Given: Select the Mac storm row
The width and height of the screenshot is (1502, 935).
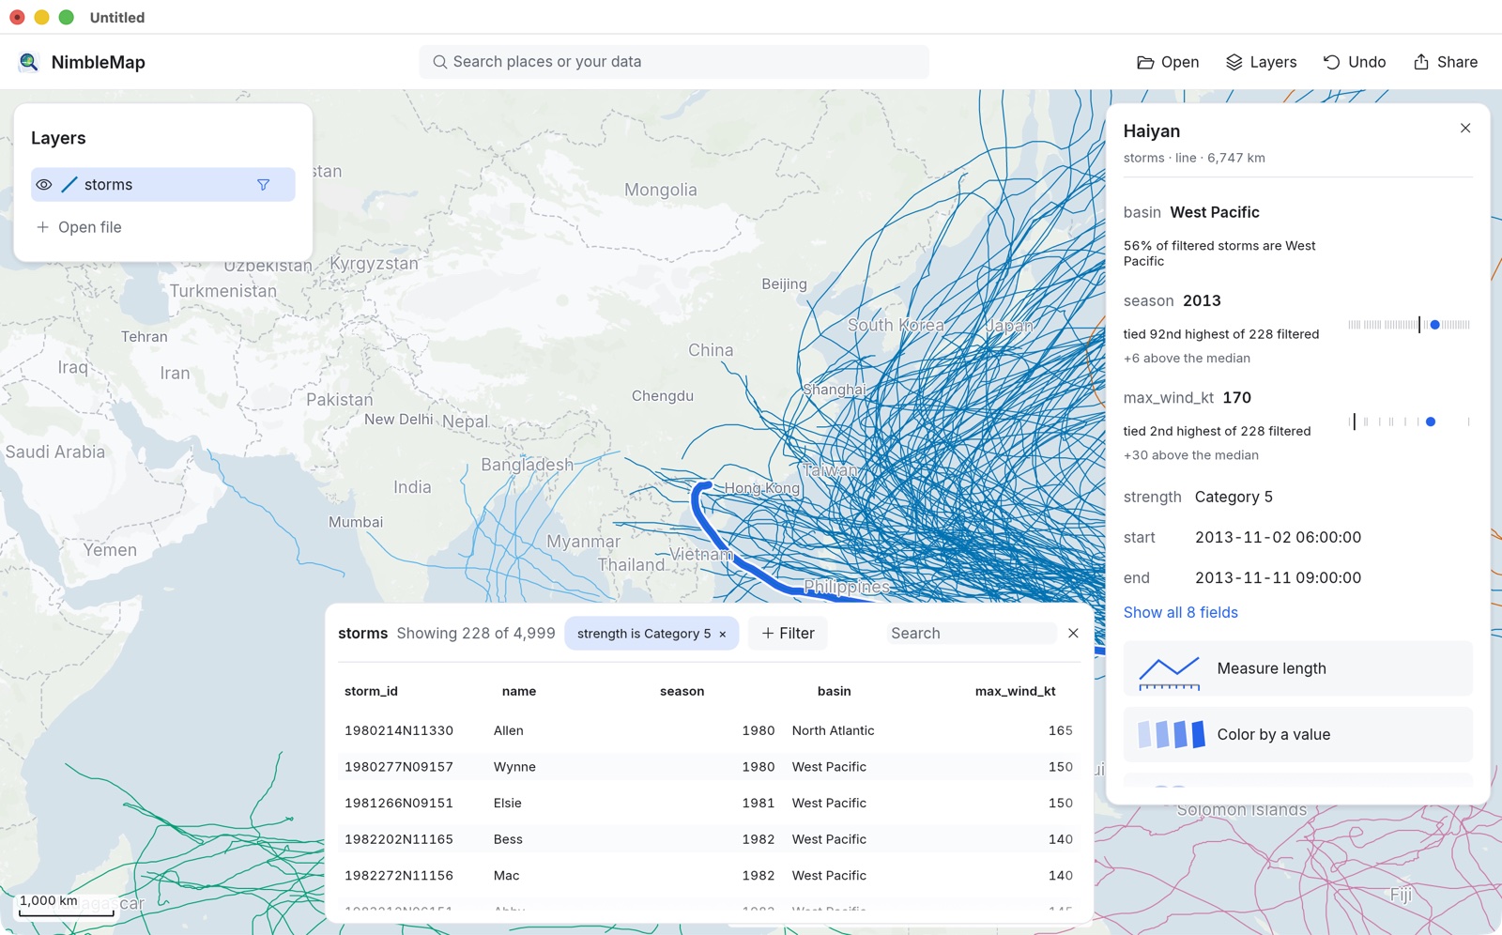Looking at the screenshot, I should (x=709, y=876).
